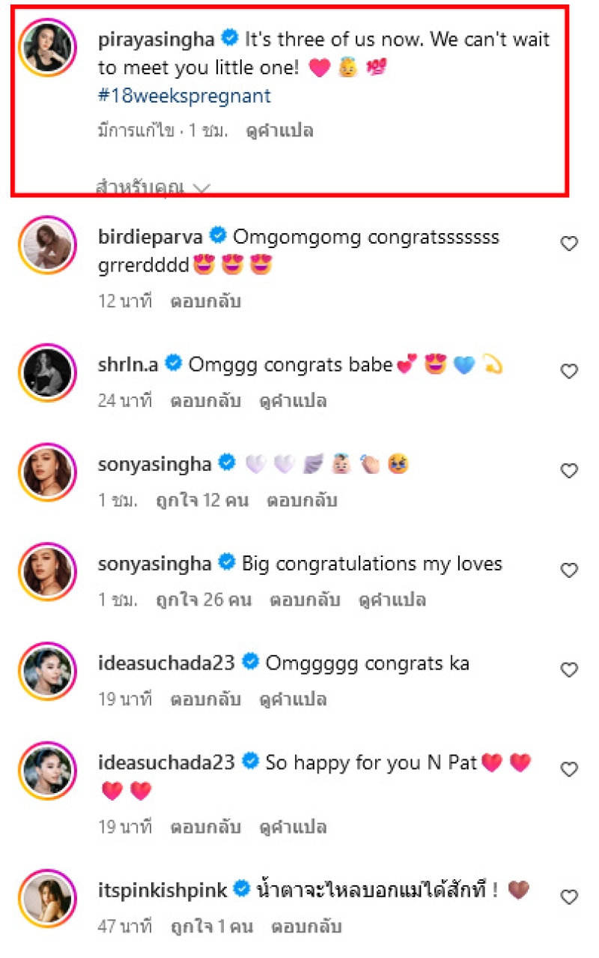Translate shrln.a's comment with ดูคำแปล
Image resolution: width=599 pixels, height=958 pixels.
pyautogui.click(x=293, y=401)
